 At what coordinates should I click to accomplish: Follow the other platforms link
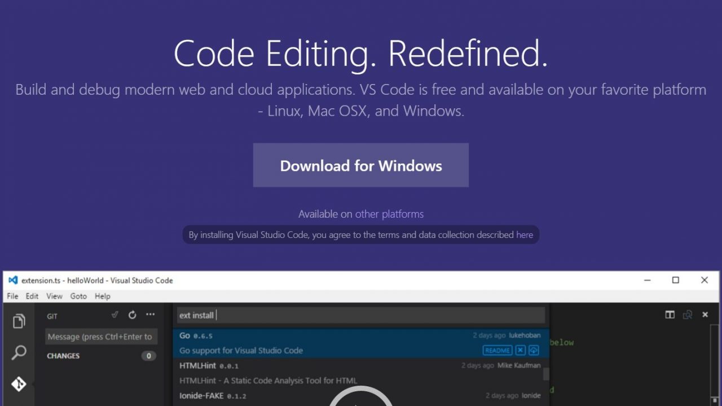(389, 214)
